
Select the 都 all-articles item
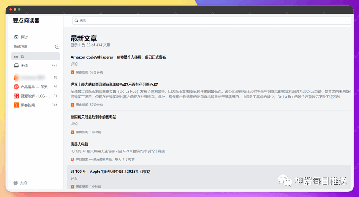pos(36,56)
